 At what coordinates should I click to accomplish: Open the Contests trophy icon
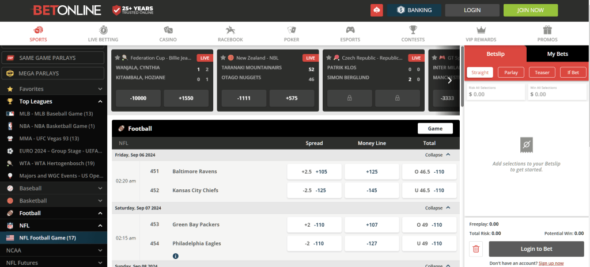click(x=413, y=30)
